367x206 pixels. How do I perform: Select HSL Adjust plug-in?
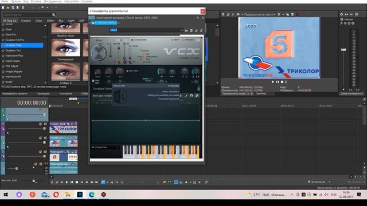[11, 66]
